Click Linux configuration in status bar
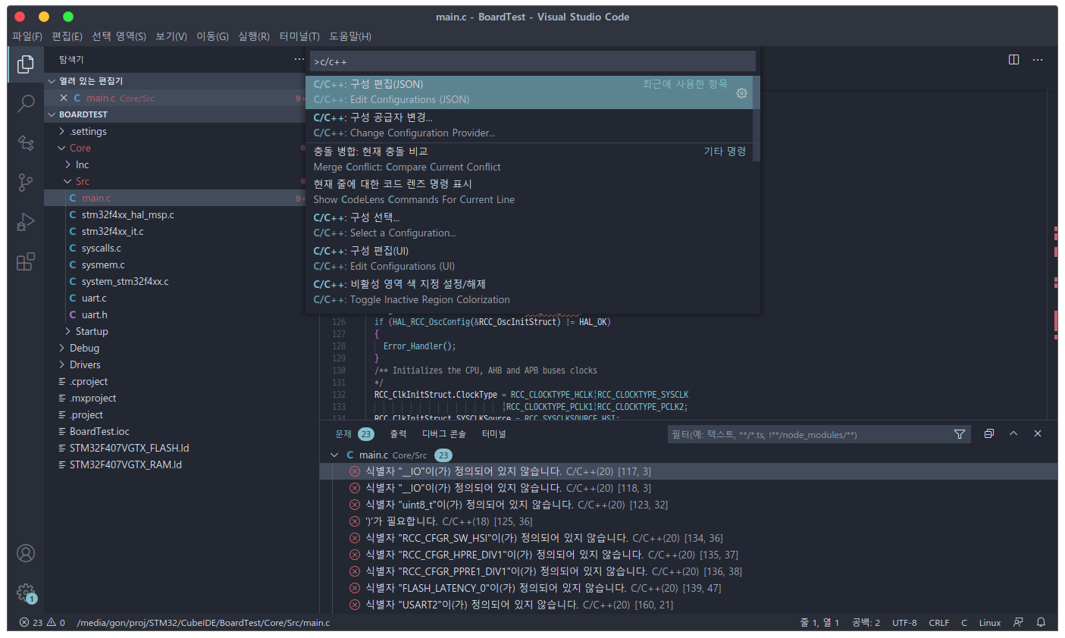This screenshot has width=1065, height=638. click(990, 622)
